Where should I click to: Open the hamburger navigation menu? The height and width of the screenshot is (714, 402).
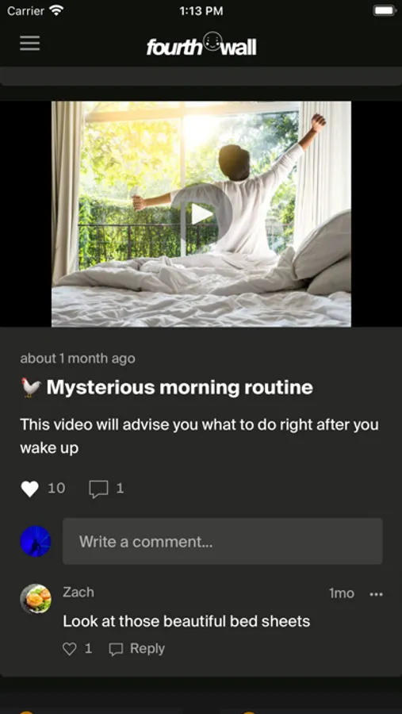click(x=29, y=44)
